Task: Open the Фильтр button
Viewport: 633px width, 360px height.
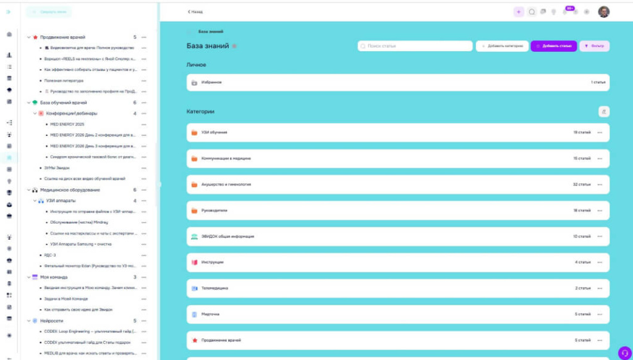Action: point(595,46)
